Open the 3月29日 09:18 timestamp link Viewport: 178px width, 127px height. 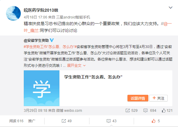(35, 111)
